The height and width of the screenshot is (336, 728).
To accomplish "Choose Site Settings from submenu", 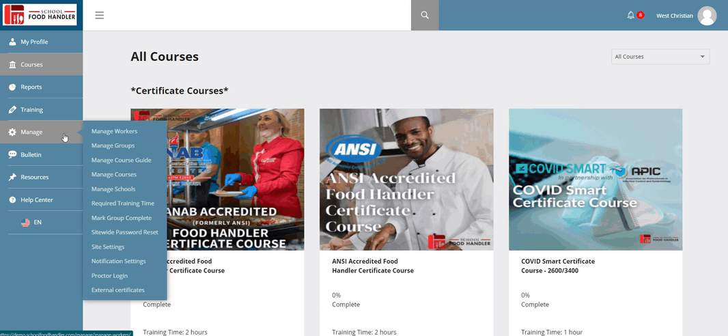I will tap(108, 247).
